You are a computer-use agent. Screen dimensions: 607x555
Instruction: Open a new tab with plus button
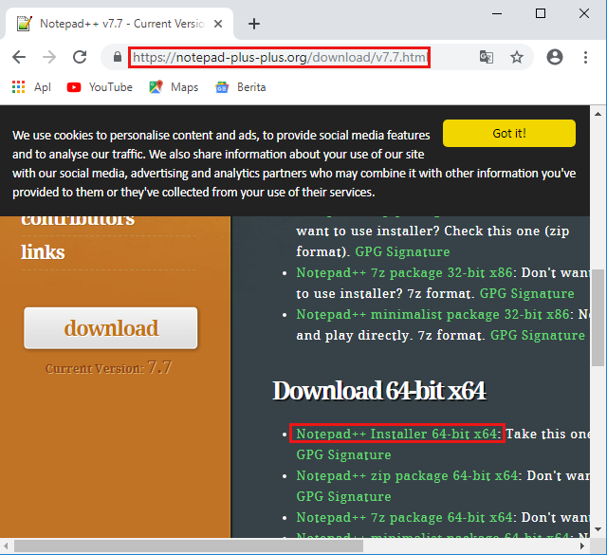pyautogui.click(x=254, y=24)
